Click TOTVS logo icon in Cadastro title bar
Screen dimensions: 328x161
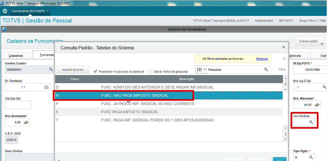coord(4,29)
